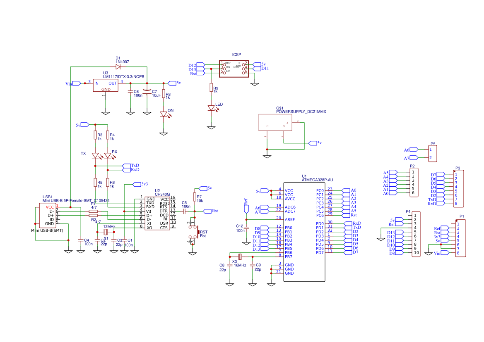Select the U2 CH340G chip body
The height and width of the screenshot is (342, 484).
coord(157,213)
